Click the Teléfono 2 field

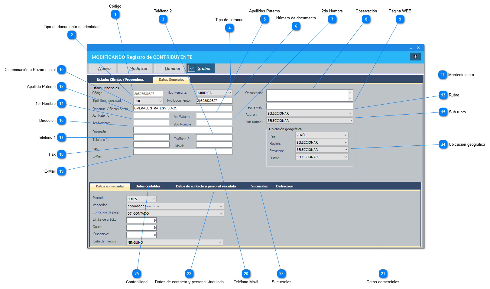214,137
